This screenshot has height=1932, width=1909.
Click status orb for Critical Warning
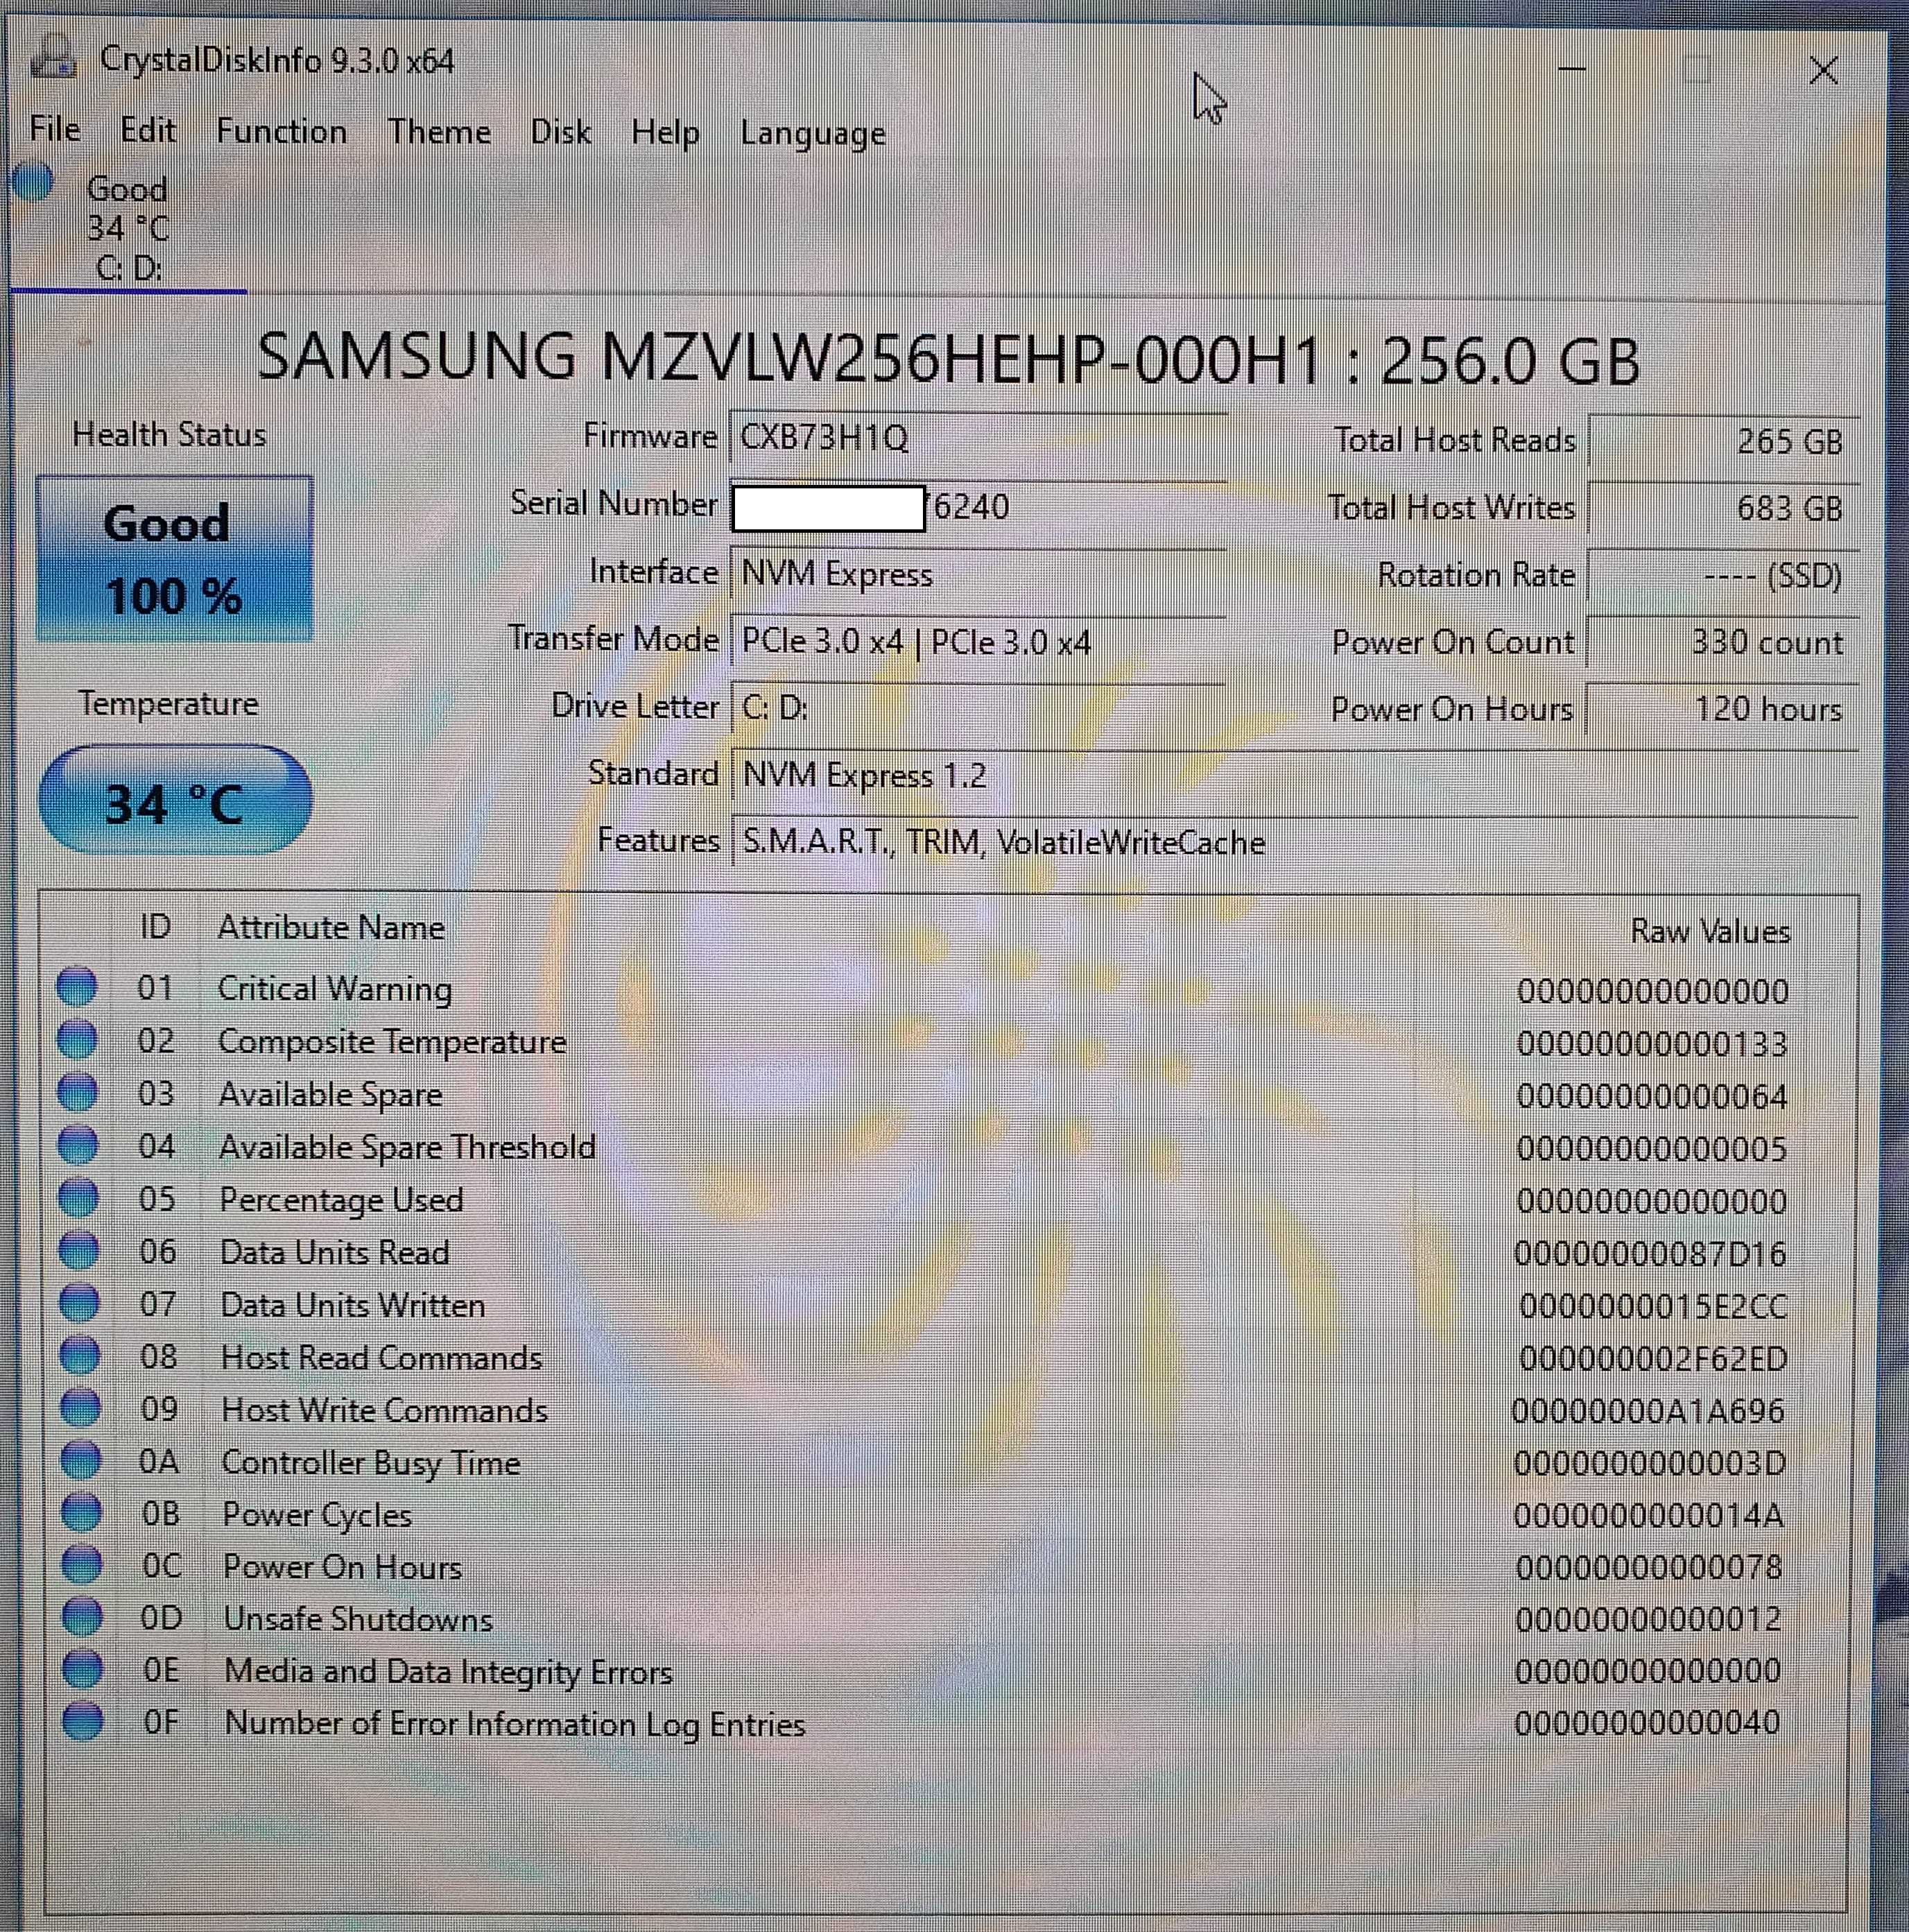77,986
